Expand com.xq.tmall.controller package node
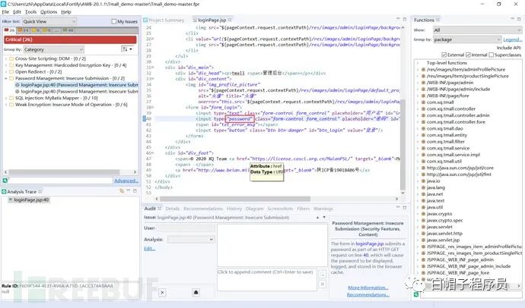The width and height of the screenshot is (525, 308). pyautogui.click(x=418, y=108)
